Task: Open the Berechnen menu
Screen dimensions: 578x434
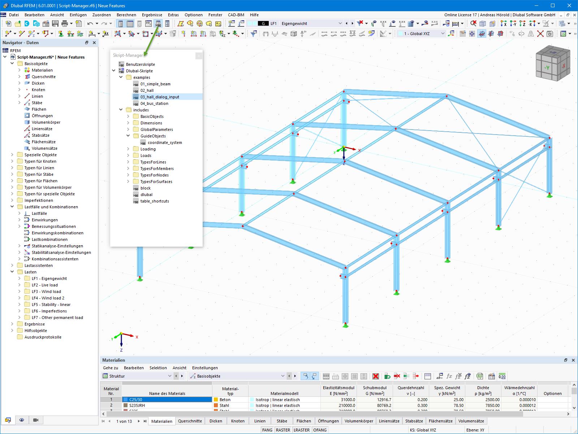Action: (x=126, y=15)
